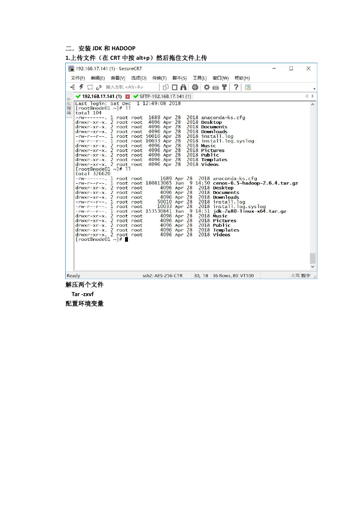Click the file size 180813065
The width and height of the screenshot is (361, 510).
coord(159,183)
